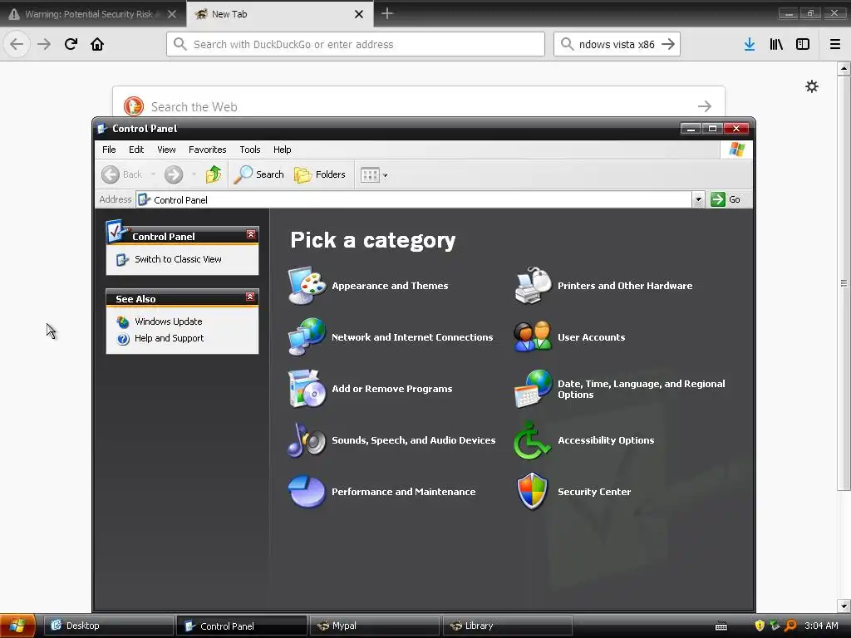This screenshot has width=851, height=638.
Task: Open New Tab page settings gear
Action: 812,86
